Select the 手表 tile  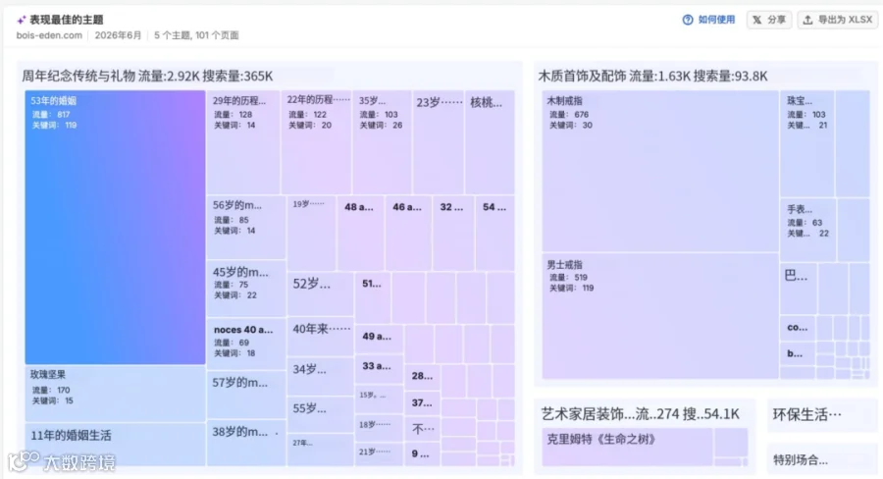click(x=807, y=230)
